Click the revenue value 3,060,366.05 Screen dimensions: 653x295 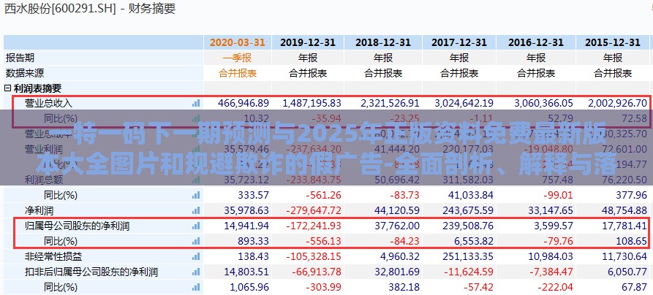point(543,103)
